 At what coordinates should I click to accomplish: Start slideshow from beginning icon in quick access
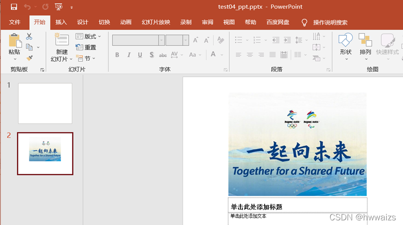(x=59, y=7)
